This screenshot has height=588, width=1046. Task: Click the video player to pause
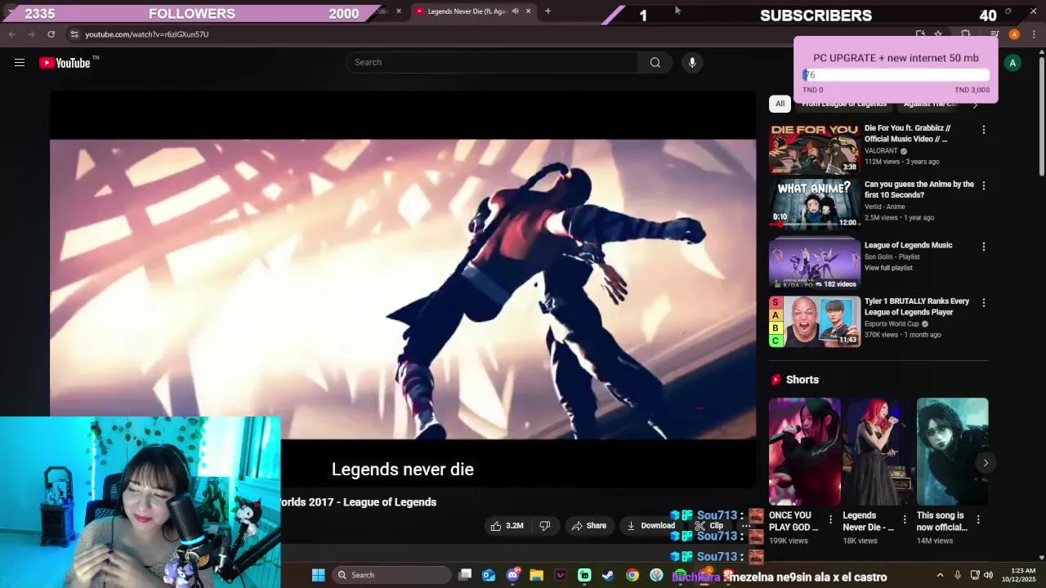(403, 289)
